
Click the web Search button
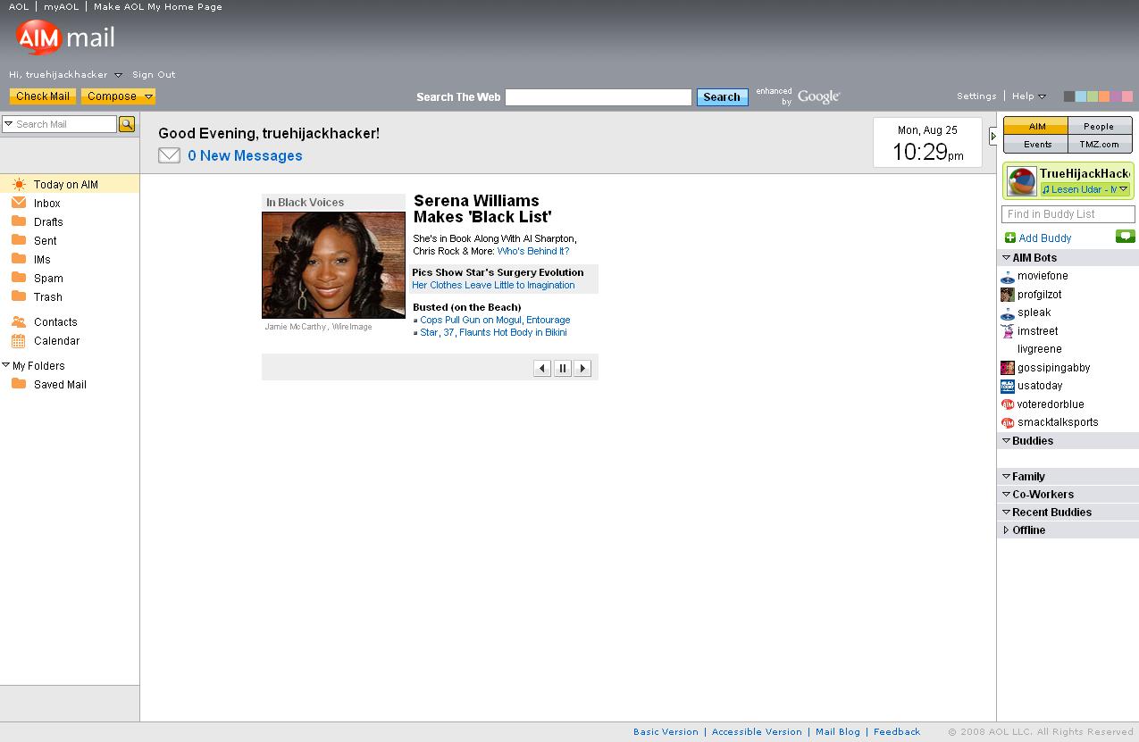(722, 96)
